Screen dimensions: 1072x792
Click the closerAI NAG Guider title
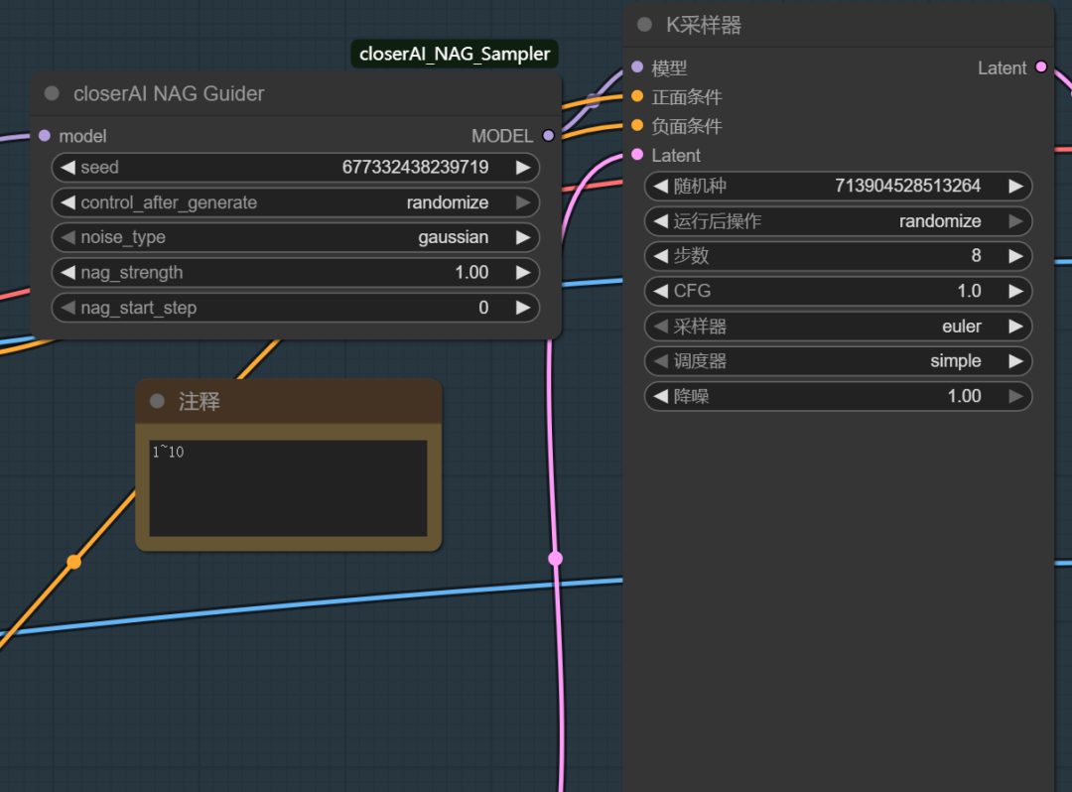pos(169,93)
